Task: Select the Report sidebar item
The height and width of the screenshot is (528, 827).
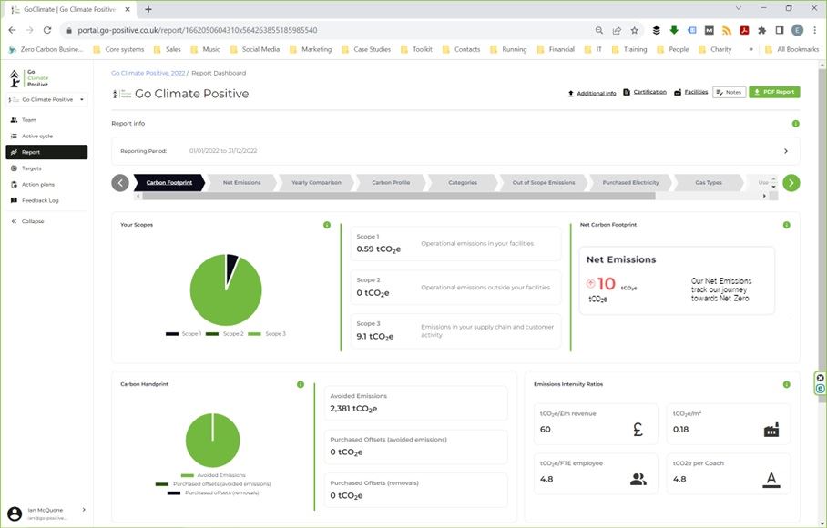Action: tap(46, 152)
